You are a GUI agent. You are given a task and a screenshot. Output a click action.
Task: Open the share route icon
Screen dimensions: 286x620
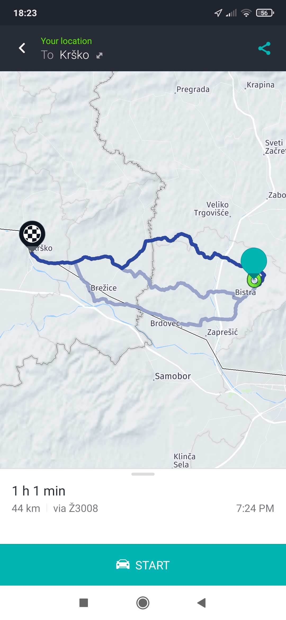pyautogui.click(x=264, y=48)
